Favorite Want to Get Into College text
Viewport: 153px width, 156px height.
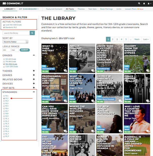tap(93, 101)
